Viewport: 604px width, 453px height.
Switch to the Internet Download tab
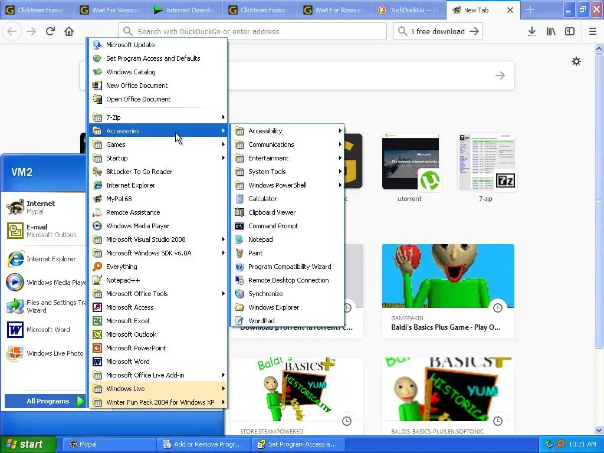(x=186, y=10)
